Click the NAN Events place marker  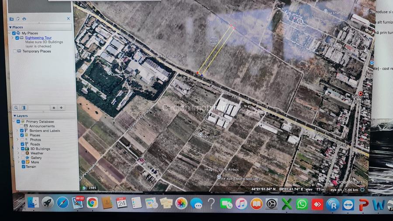[x=200, y=135]
